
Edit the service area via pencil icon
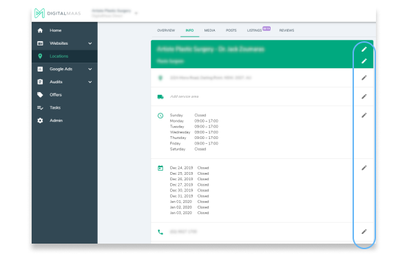coord(364,96)
